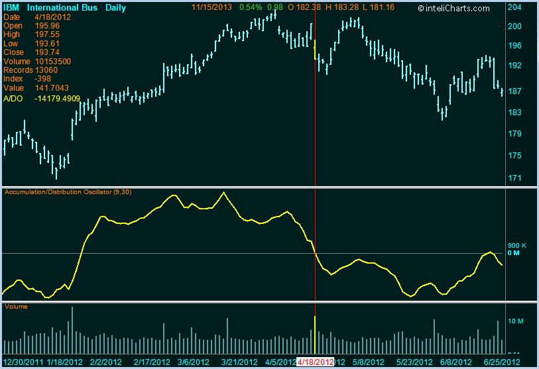Click the 5/23/2012 date axis label

coord(414,362)
